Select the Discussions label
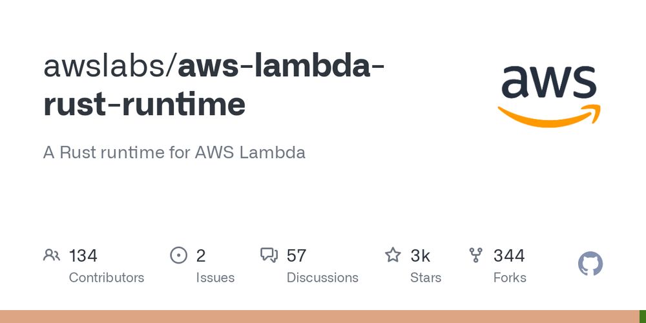This screenshot has width=646, height=323. tap(322, 278)
